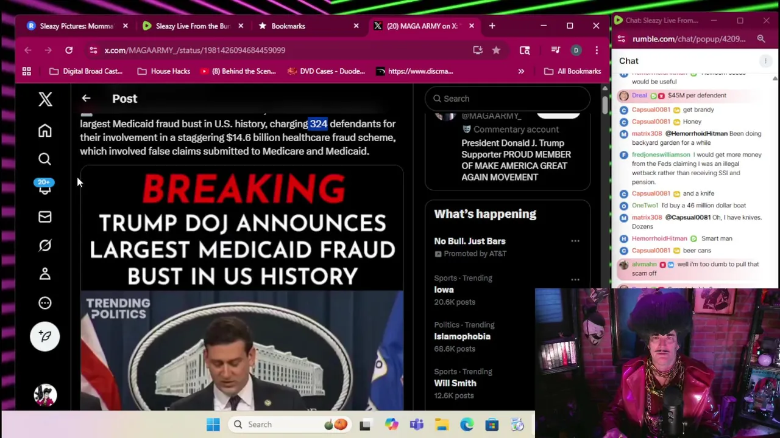Screen dimensions: 780x438
Task: Open DVD Cases bookmark
Action: coord(326,71)
